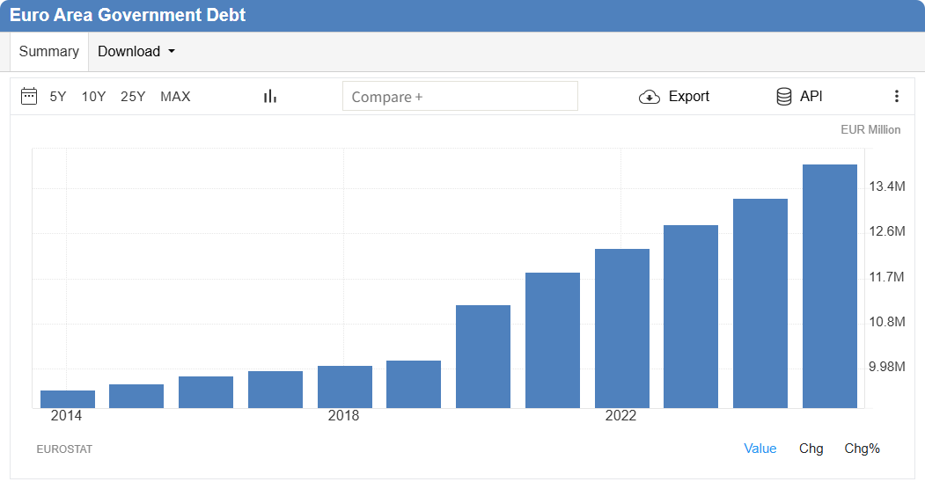Select the 2014 bar in the chart
Screen dimensions: 925x489
pyautogui.click(x=68, y=399)
